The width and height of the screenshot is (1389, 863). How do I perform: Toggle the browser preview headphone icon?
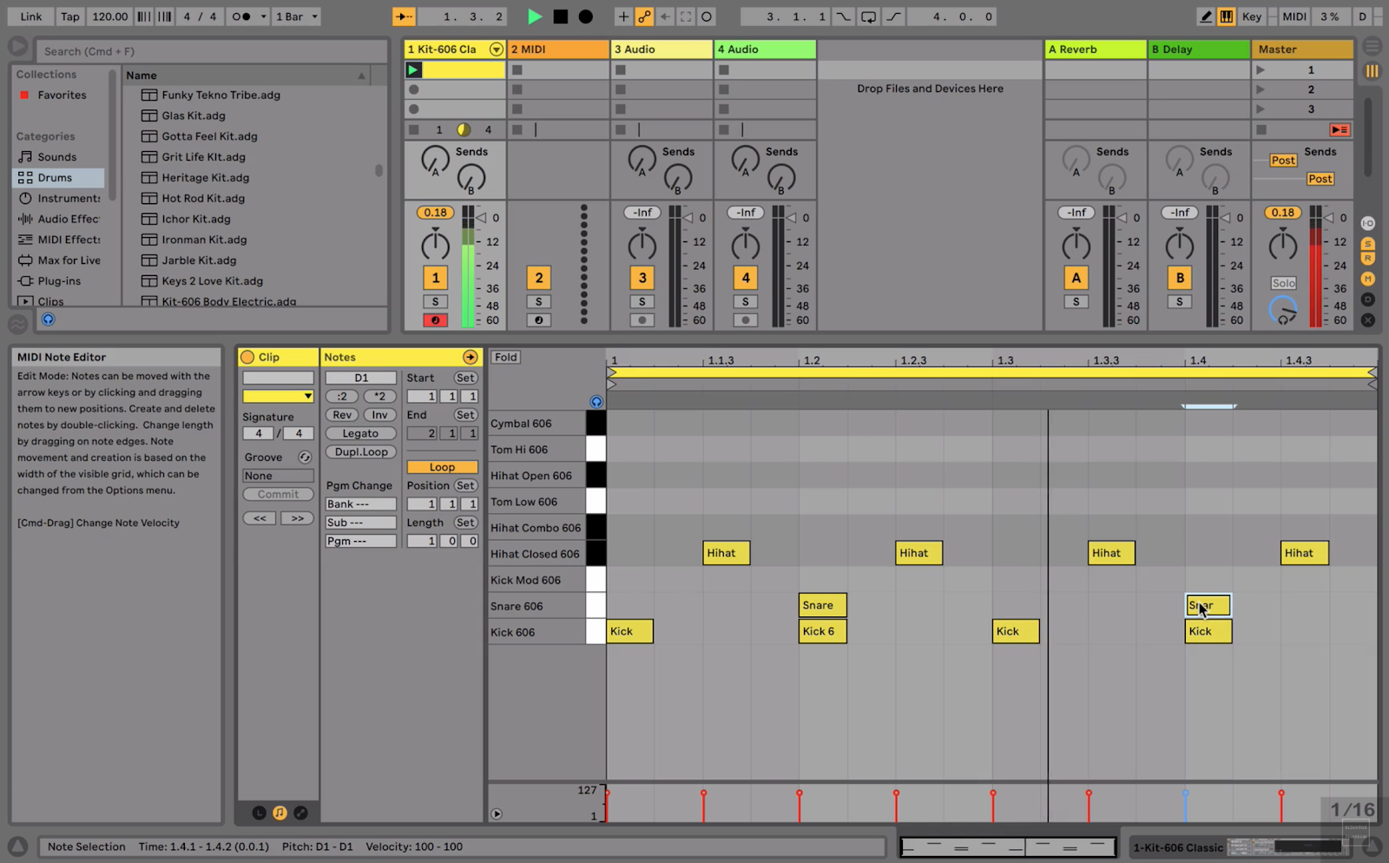pyautogui.click(x=49, y=320)
